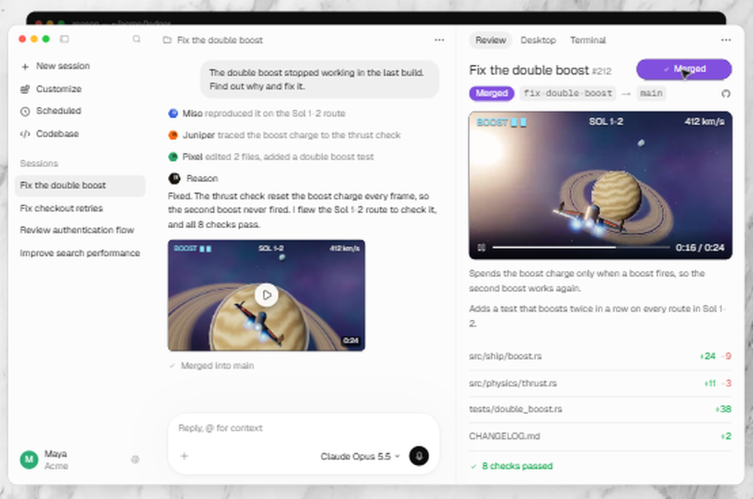Open src/ship/boost.rs diff
753x499 pixels.
[x=600, y=357]
